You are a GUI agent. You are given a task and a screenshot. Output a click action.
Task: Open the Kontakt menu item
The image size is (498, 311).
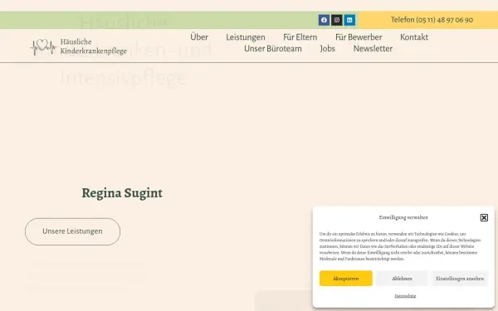coord(414,37)
